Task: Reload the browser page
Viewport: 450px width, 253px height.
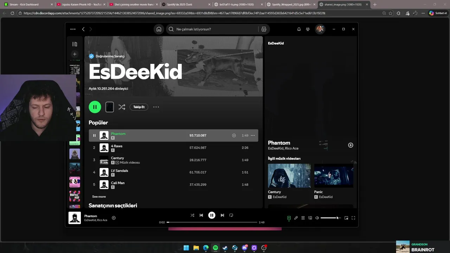Action: 12,13
